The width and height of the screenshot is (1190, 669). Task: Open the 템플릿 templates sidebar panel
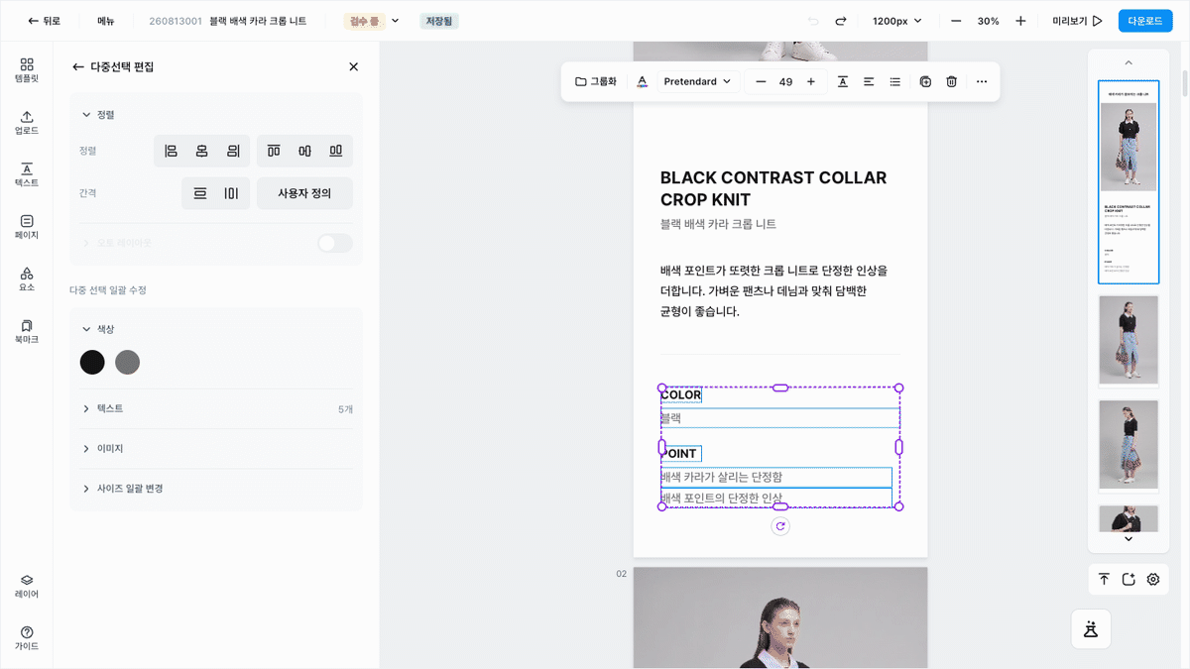coord(27,70)
